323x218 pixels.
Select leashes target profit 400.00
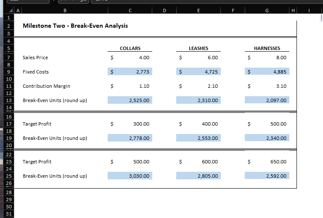click(199, 124)
